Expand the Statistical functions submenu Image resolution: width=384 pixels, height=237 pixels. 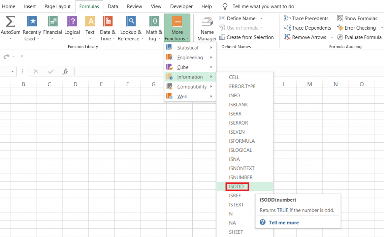pos(188,47)
